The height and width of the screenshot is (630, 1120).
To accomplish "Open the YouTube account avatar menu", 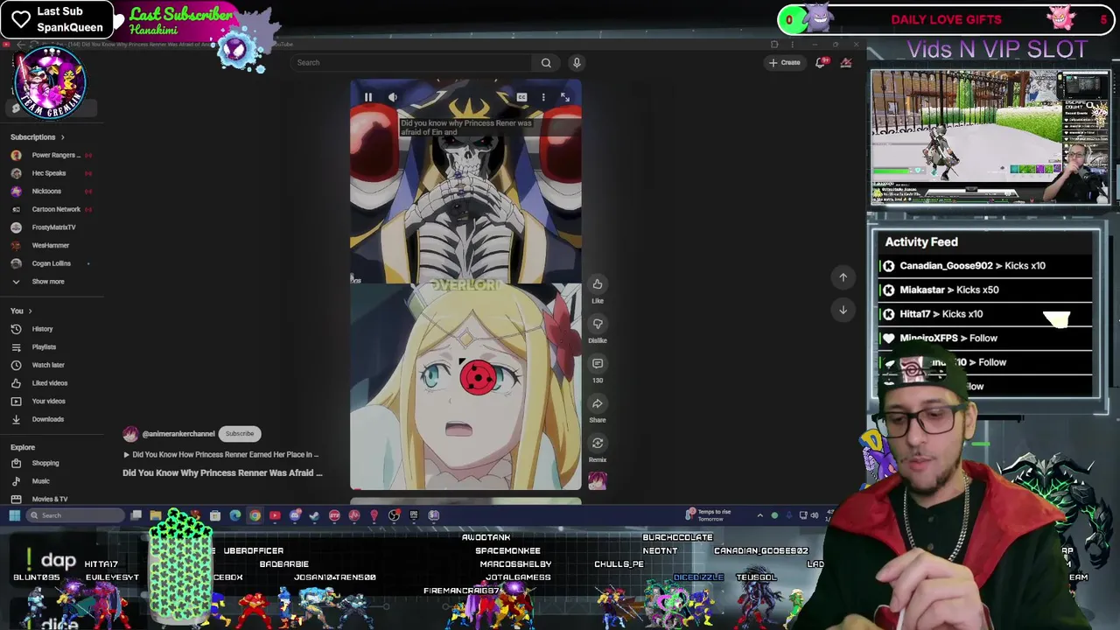I will pyautogui.click(x=846, y=62).
